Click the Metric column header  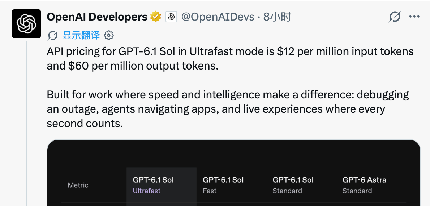click(78, 185)
